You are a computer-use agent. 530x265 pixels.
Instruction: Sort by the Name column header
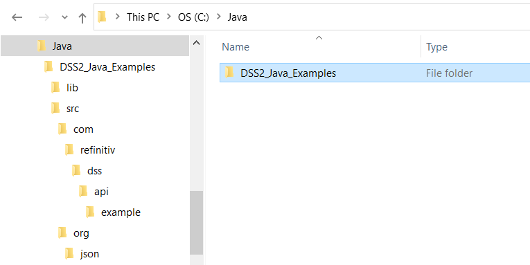236,46
